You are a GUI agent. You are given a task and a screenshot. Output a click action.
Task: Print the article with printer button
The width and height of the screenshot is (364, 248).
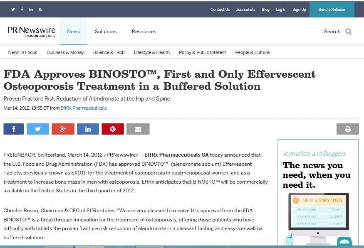(348, 129)
